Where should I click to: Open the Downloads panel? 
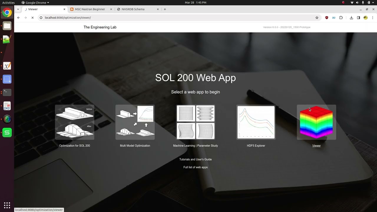[351, 18]
